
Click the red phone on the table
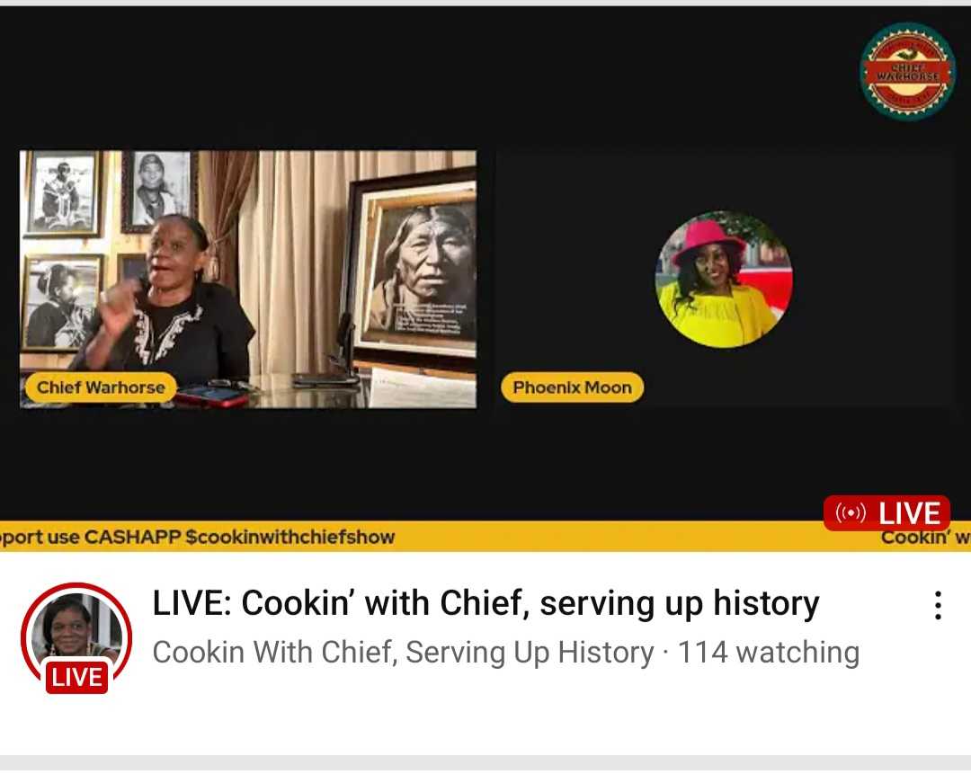(212, 395)
